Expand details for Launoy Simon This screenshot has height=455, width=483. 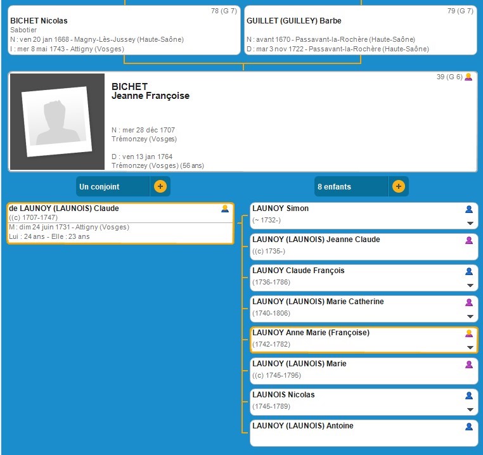coord(470,223)
